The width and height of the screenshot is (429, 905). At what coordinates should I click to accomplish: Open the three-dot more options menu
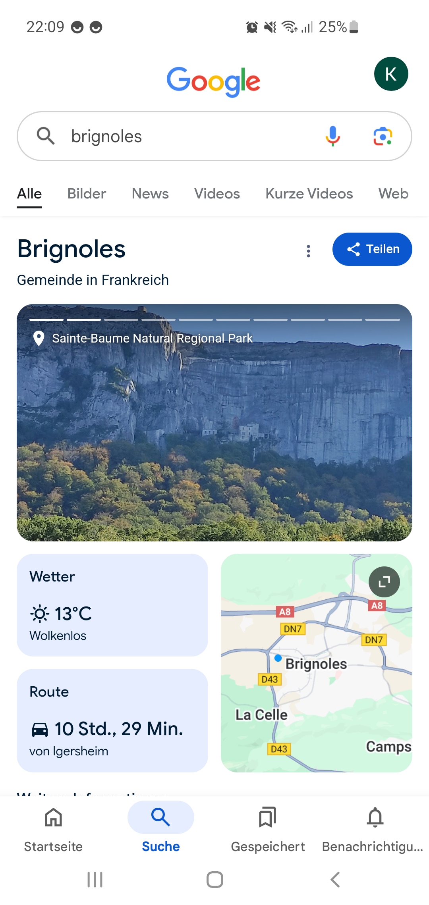(308, 250)
